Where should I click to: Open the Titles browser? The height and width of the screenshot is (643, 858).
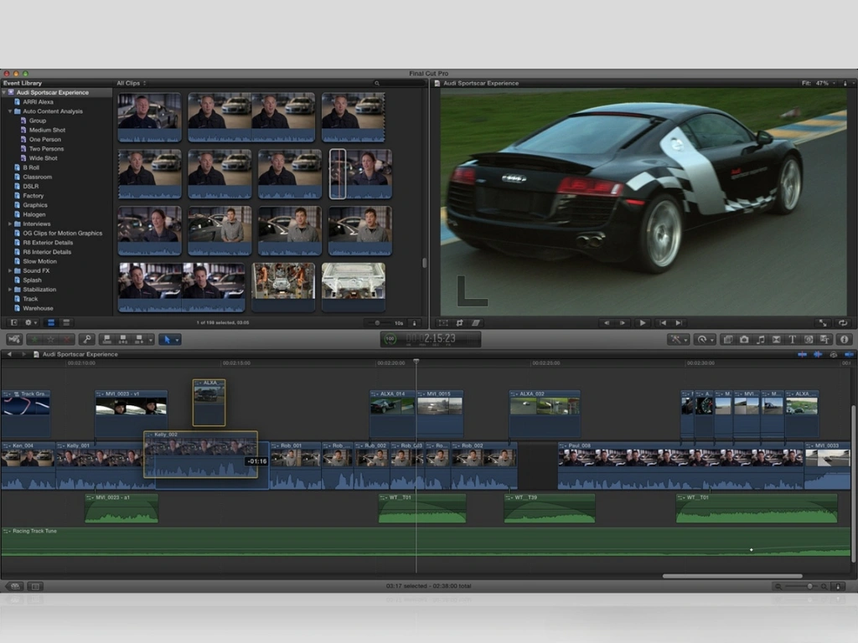pyautogui.click(x=793, y=339)
